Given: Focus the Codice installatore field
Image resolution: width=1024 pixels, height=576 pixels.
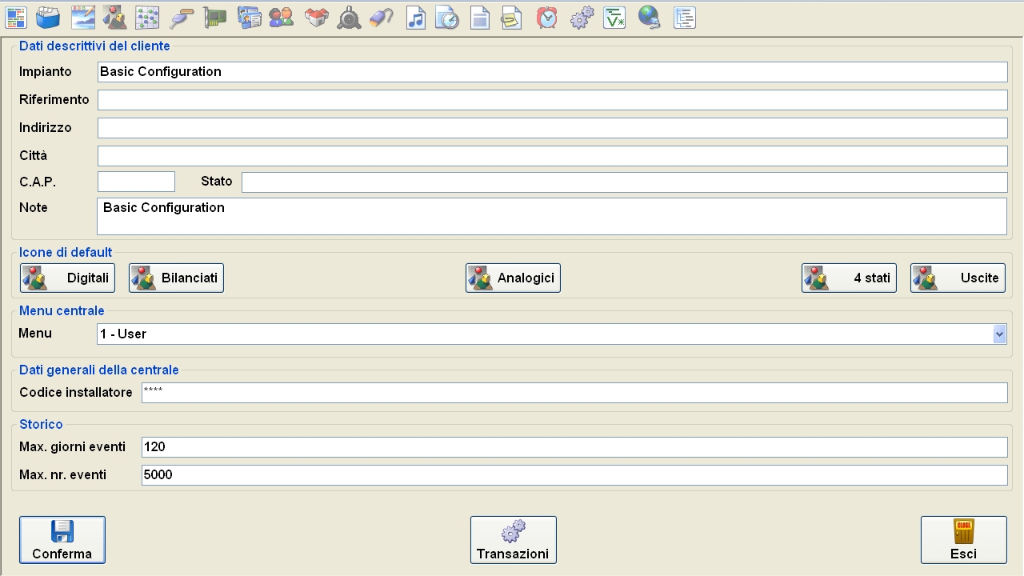Looking at the screenshot, I should coord(574,393).
